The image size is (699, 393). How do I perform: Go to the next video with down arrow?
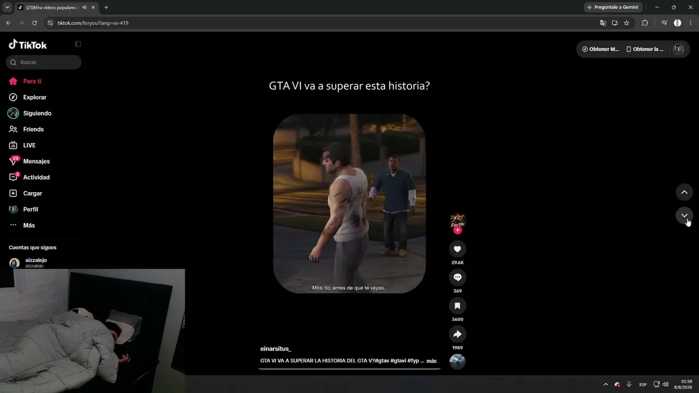684,216
